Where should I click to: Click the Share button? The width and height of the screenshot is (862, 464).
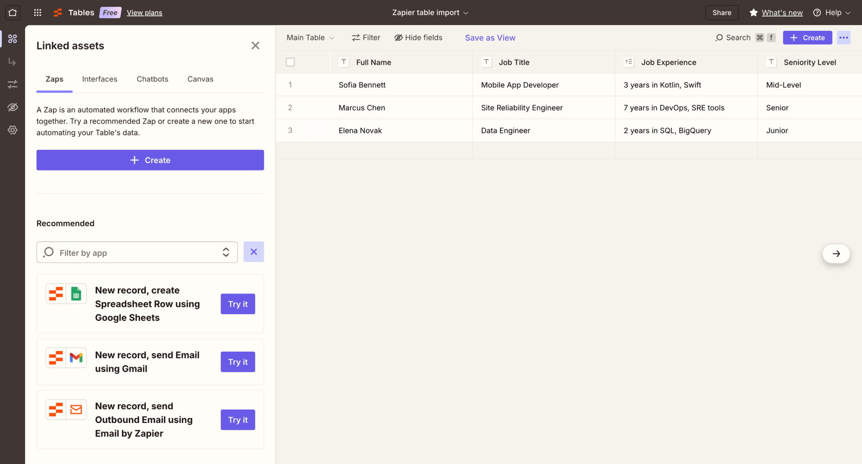[722, 13]
